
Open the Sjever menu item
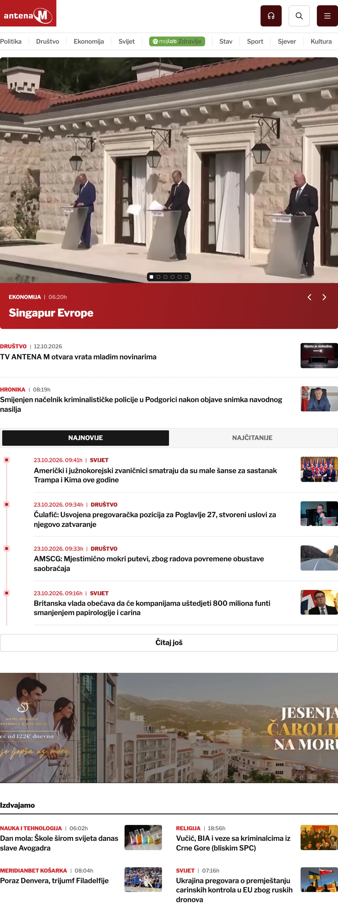(287, 41)
